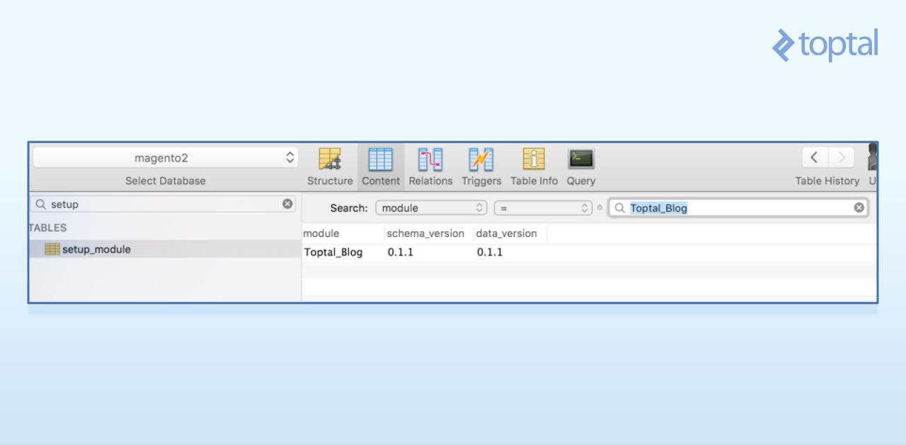
Task: Sort by the schema_version column header
Action: click(x=425, y=233)
